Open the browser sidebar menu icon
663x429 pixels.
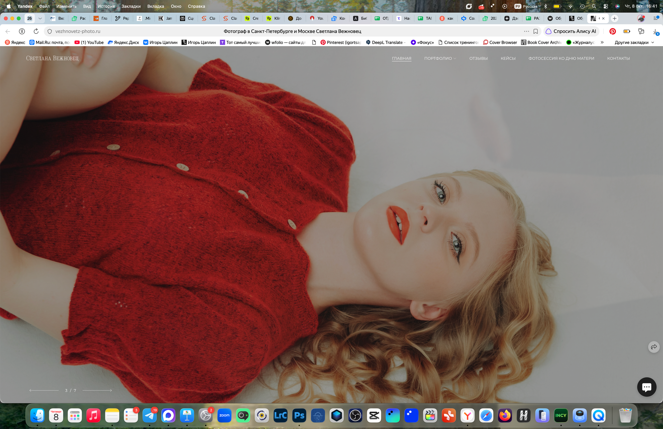[x=656, y=18]
